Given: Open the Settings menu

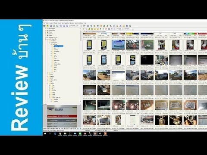Looking at the screenshot, I should 81,23.
